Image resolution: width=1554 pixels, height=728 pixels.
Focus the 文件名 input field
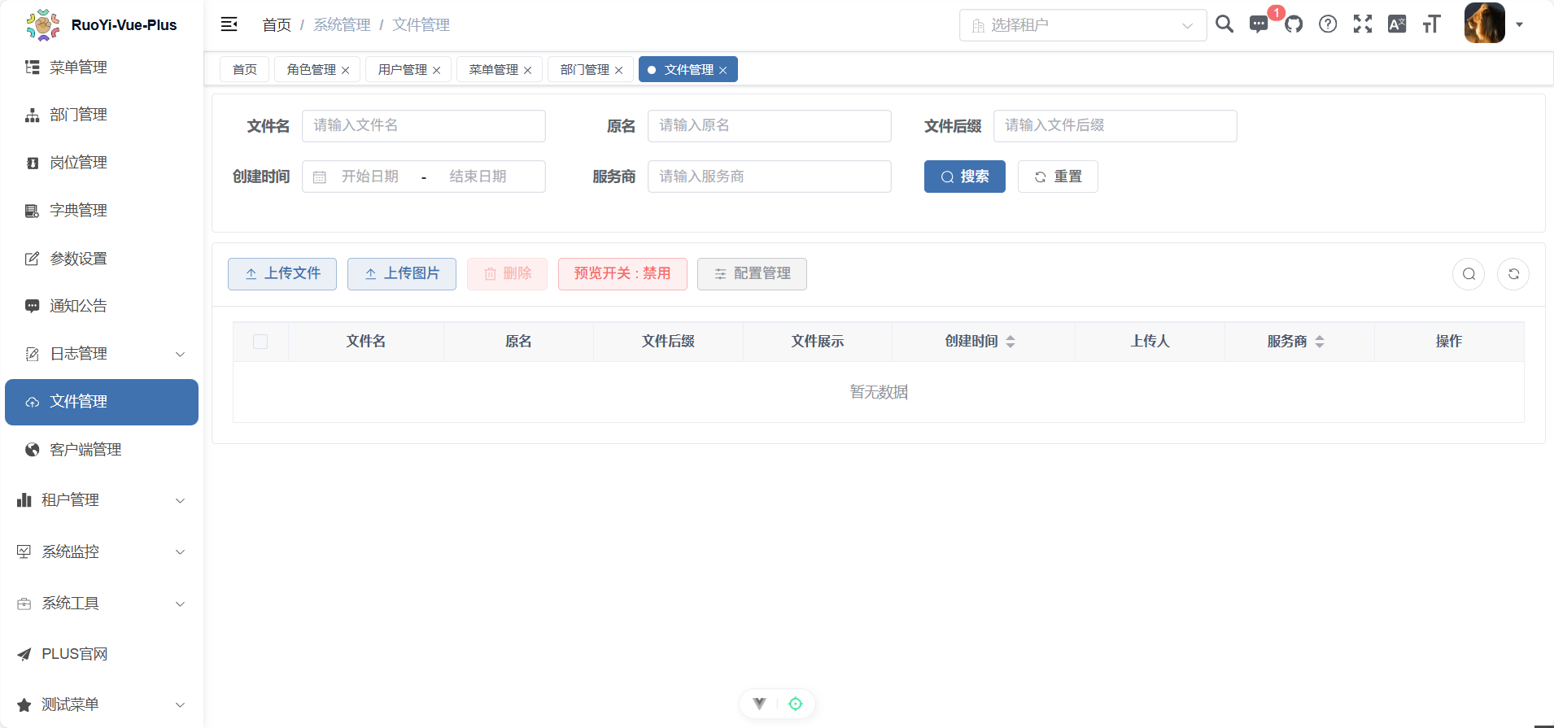423,126
